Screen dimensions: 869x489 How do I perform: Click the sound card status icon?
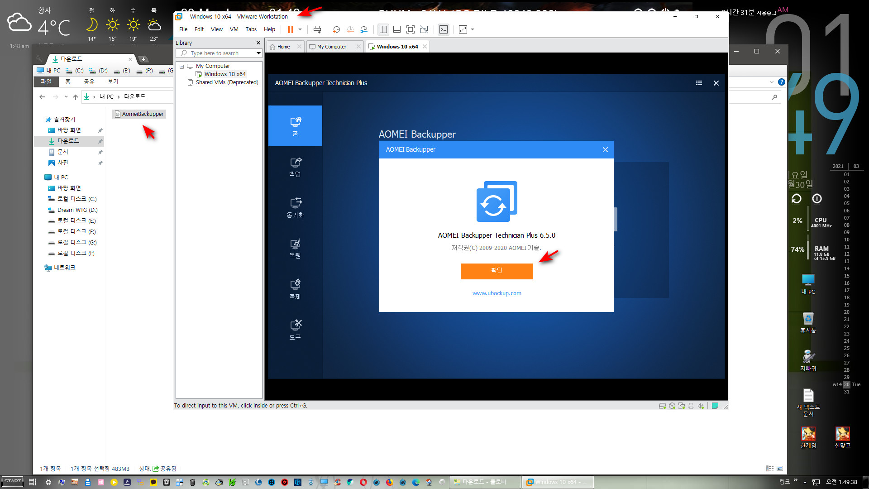coord(701,406)
